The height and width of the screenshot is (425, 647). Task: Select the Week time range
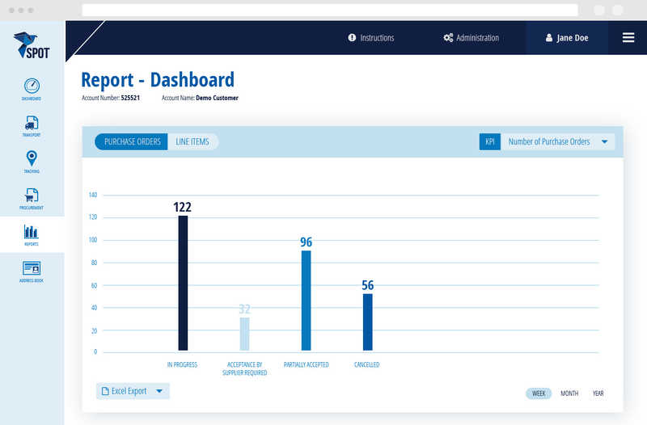[538, 393]
